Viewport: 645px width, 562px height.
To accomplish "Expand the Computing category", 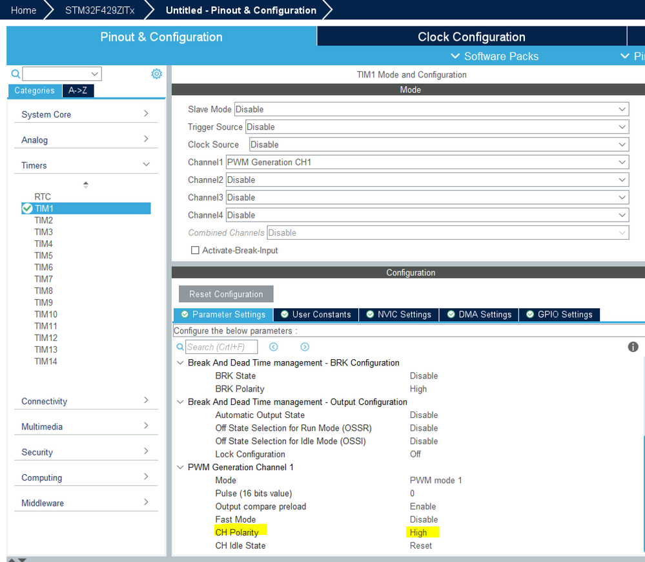I will pyautogui.click(x=86, y=477).
